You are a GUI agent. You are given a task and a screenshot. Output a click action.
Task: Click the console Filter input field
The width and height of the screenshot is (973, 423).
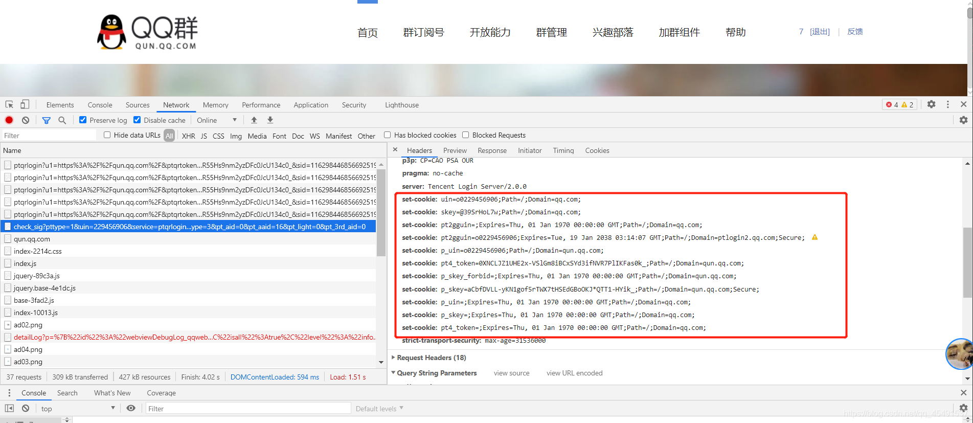248,408
